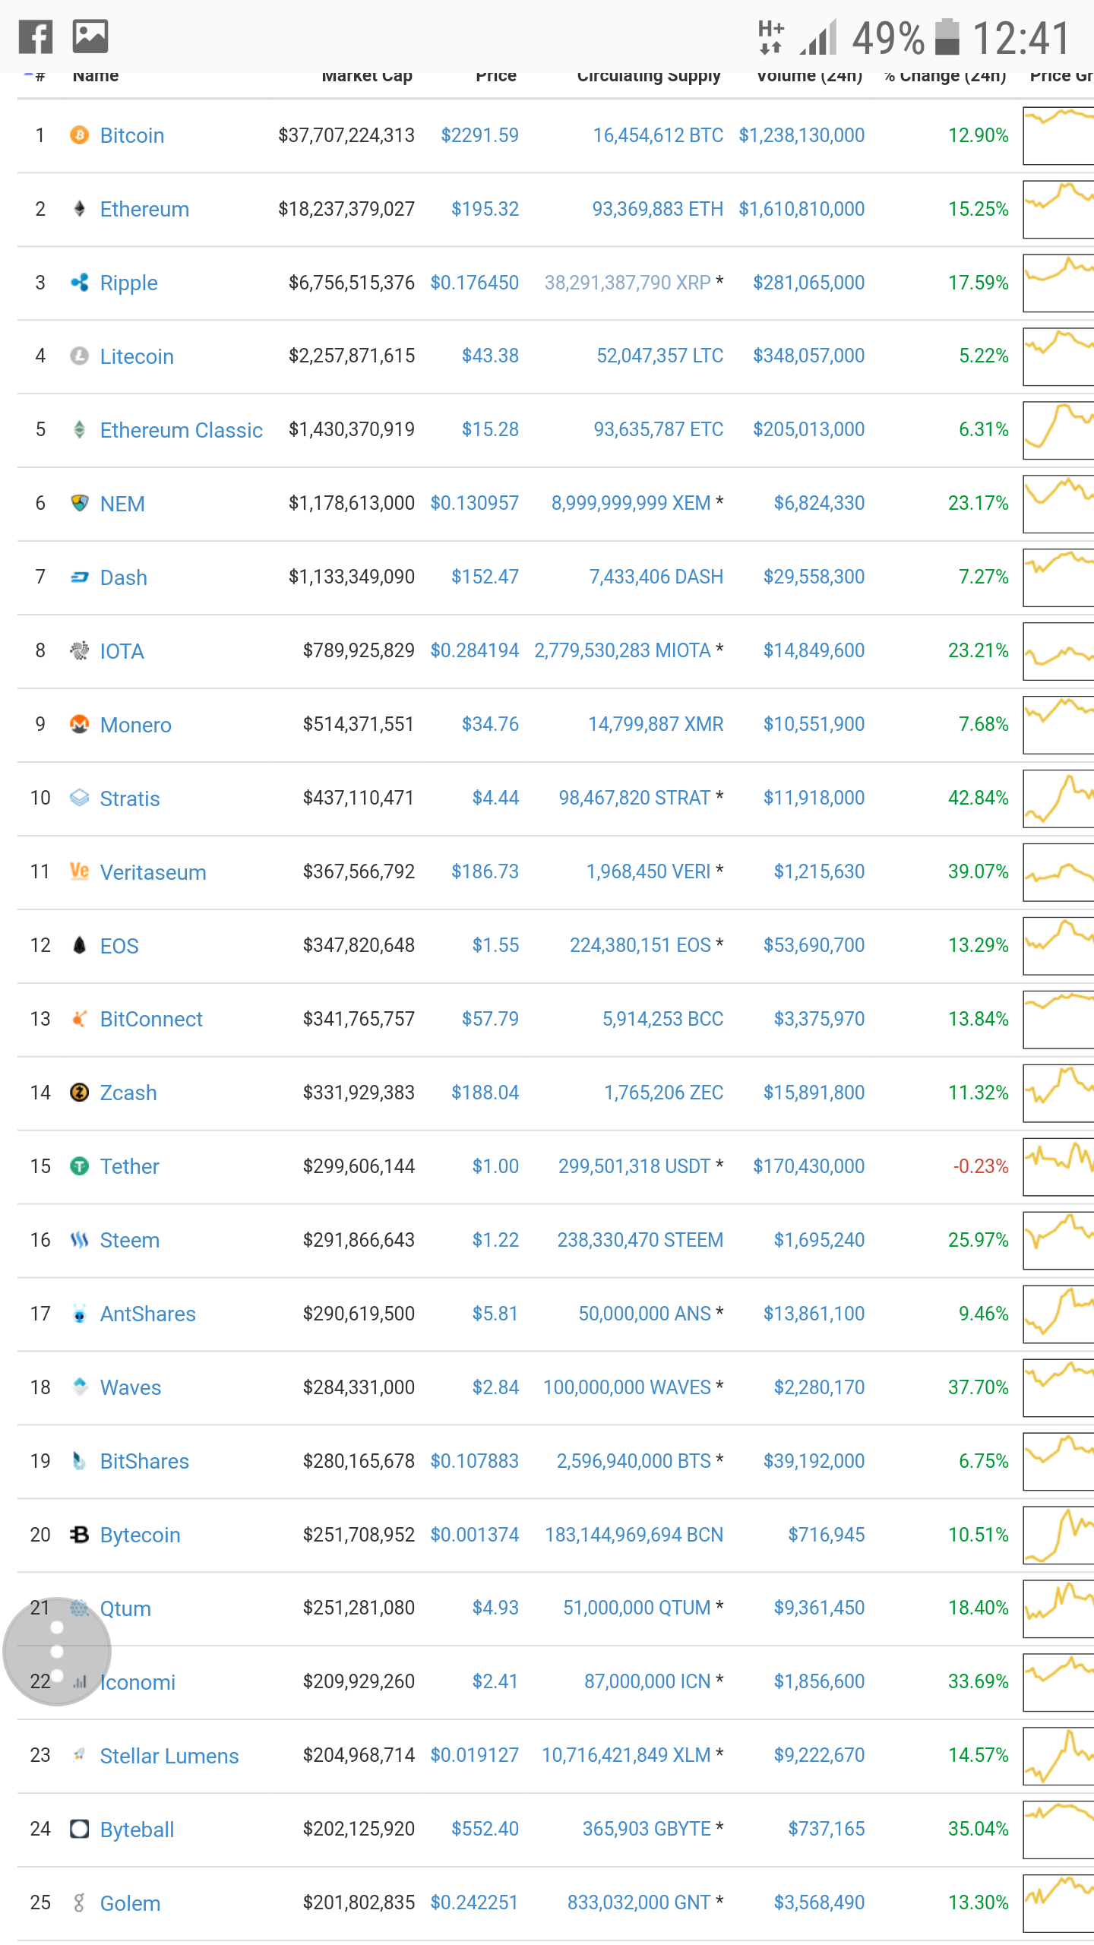Open the Ethereum currency page link
1094x1945 pixels.
pos(144,209)
